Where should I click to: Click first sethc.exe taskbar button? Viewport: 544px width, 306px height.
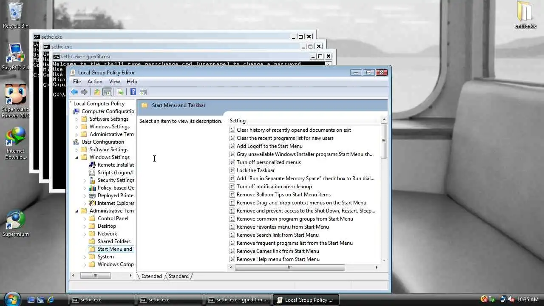(102, 300)
